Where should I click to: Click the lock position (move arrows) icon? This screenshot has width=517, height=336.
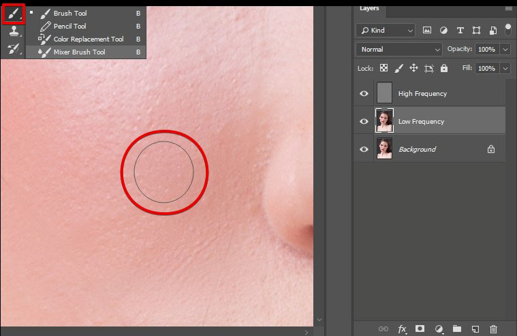413,69
